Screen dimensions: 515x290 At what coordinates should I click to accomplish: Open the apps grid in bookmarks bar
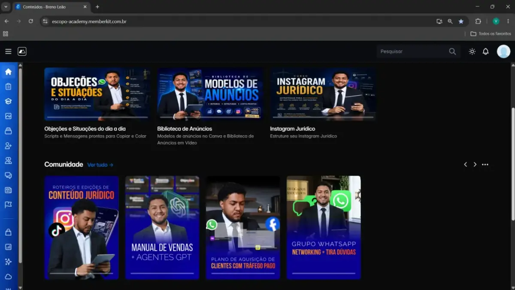pyautogui.click(x=6, y=33)
